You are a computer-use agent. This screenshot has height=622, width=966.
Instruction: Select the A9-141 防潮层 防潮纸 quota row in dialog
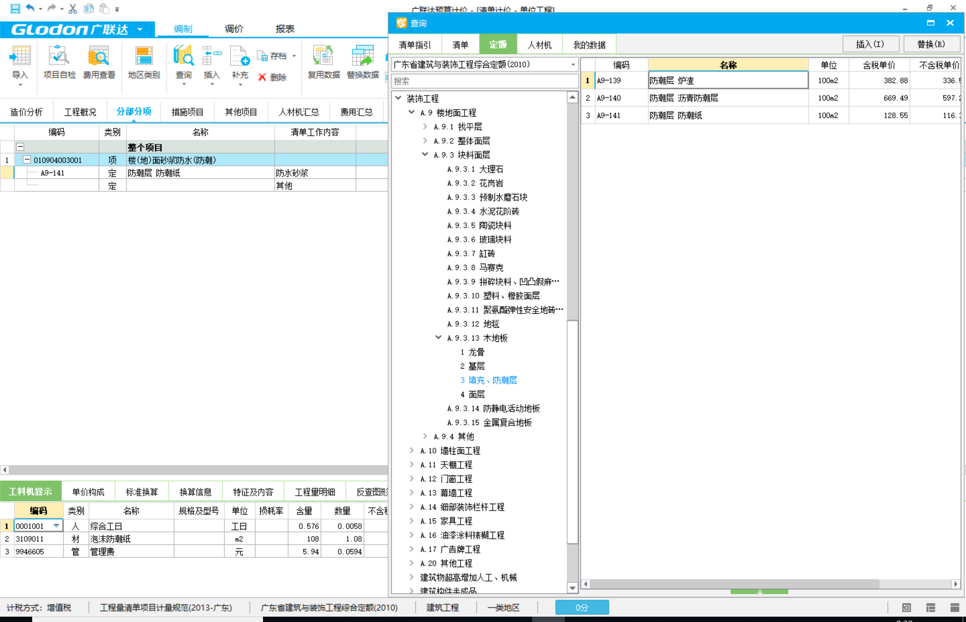(771, 115)
